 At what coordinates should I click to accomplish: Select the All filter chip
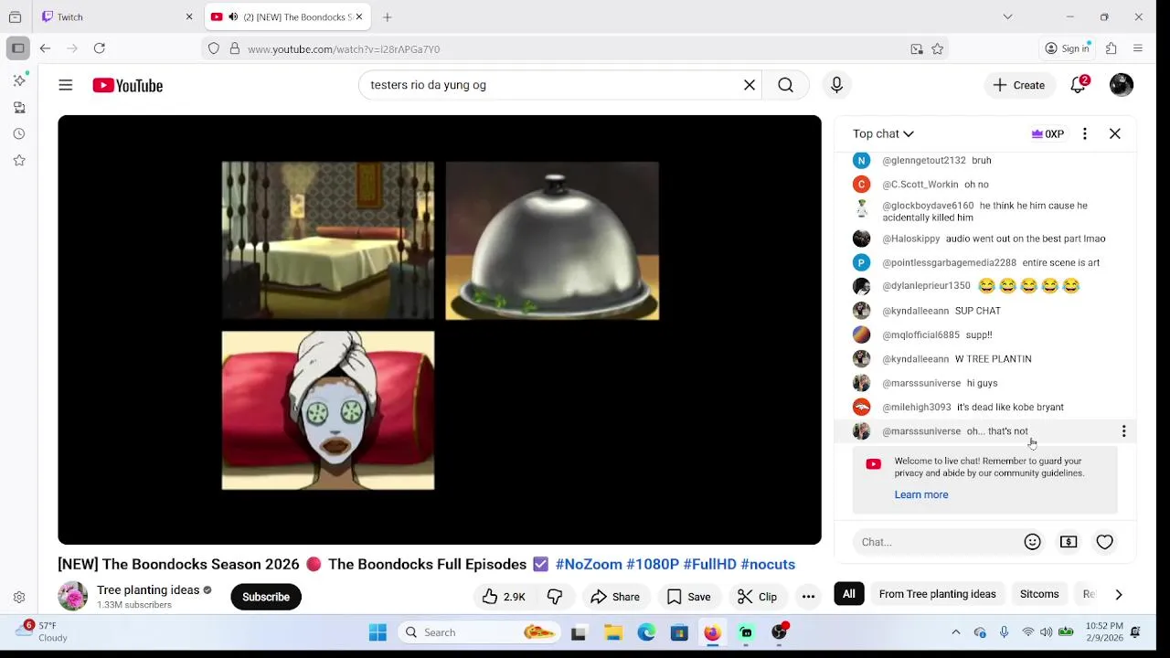[x=849, y=594]
